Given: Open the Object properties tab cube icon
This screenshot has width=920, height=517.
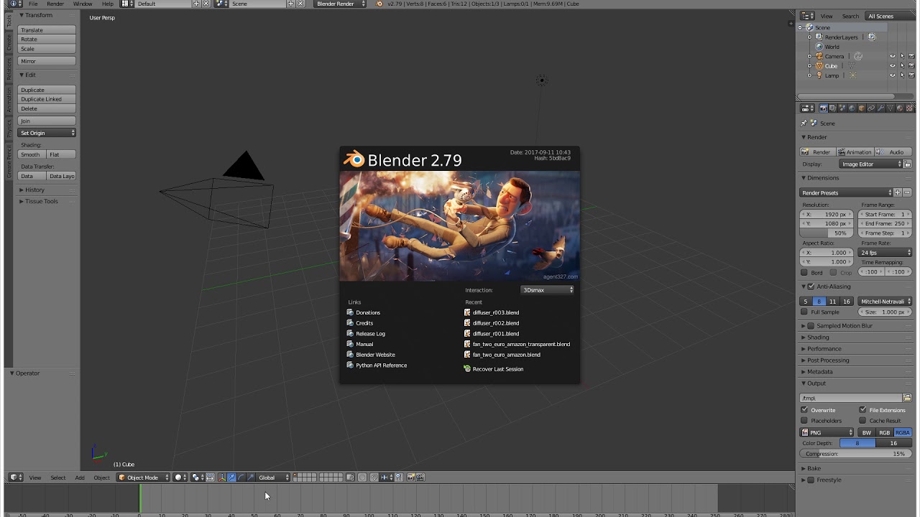Looking at the screenshot, I should (x=862, y=108).
